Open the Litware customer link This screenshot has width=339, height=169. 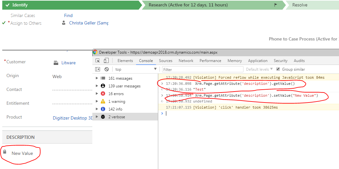click(x=69, y=63)
